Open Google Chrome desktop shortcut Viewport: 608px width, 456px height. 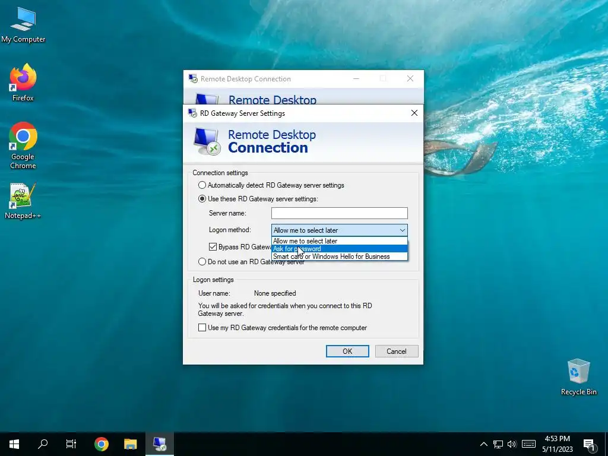23,146
